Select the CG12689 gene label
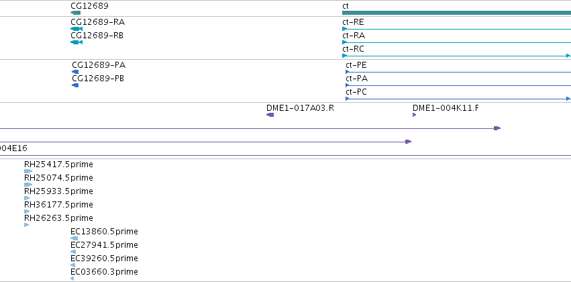571x282 pixels. [89, 6]
